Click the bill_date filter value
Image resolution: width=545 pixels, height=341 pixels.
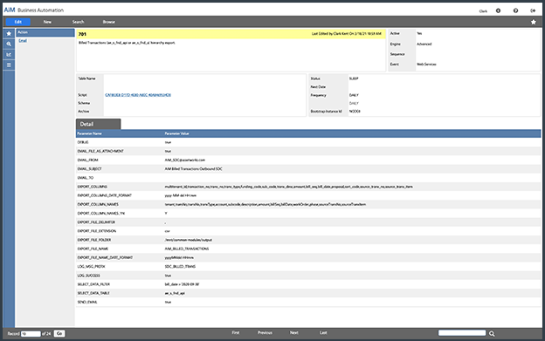[182, 284]
